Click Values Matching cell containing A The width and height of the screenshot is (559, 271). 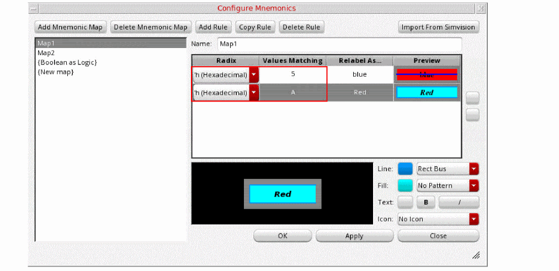coord(293,92)
